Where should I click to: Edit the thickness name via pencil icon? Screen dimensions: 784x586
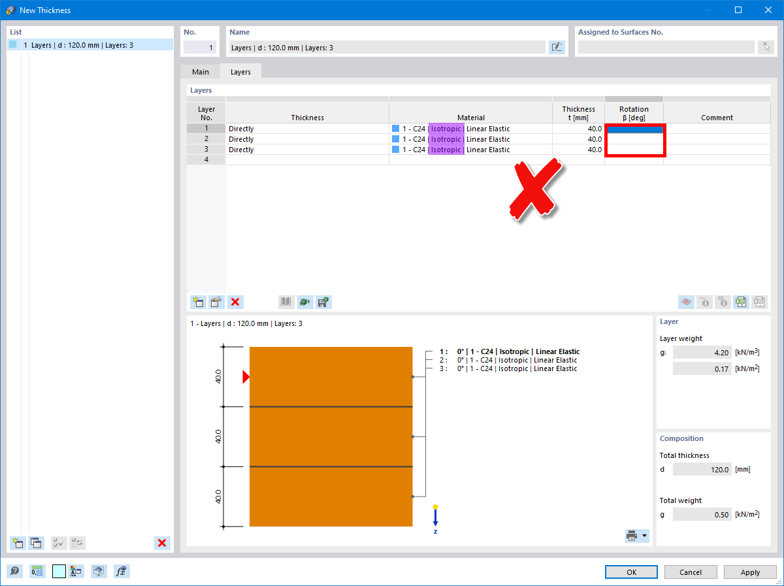pos(557,47)
